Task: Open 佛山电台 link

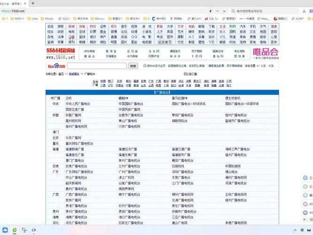Action: (231, 172)
